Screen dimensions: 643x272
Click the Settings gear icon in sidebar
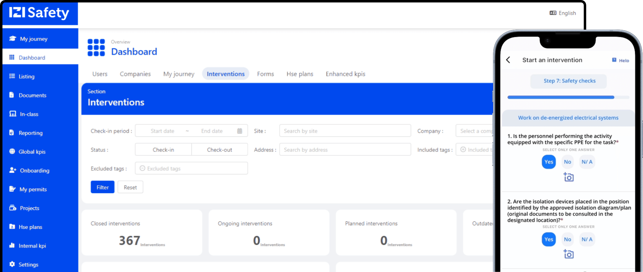tap(12, 264)
